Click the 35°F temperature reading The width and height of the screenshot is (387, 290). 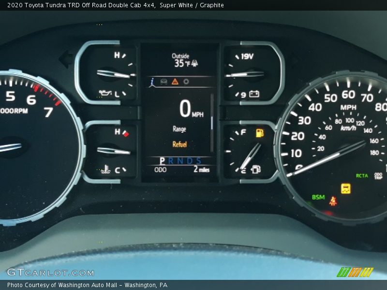click(182, 64)
